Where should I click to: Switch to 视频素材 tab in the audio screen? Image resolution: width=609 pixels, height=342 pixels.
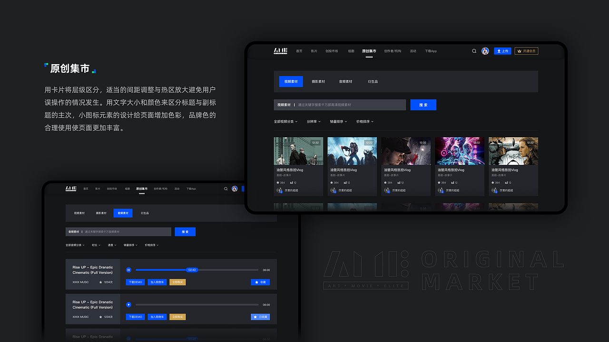[x=79, y=213]
